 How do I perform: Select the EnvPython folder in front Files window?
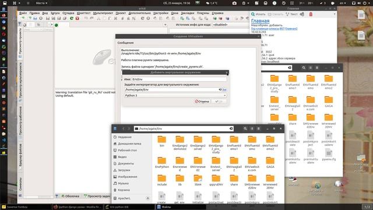pyautogui.click(x=162, y=163)
